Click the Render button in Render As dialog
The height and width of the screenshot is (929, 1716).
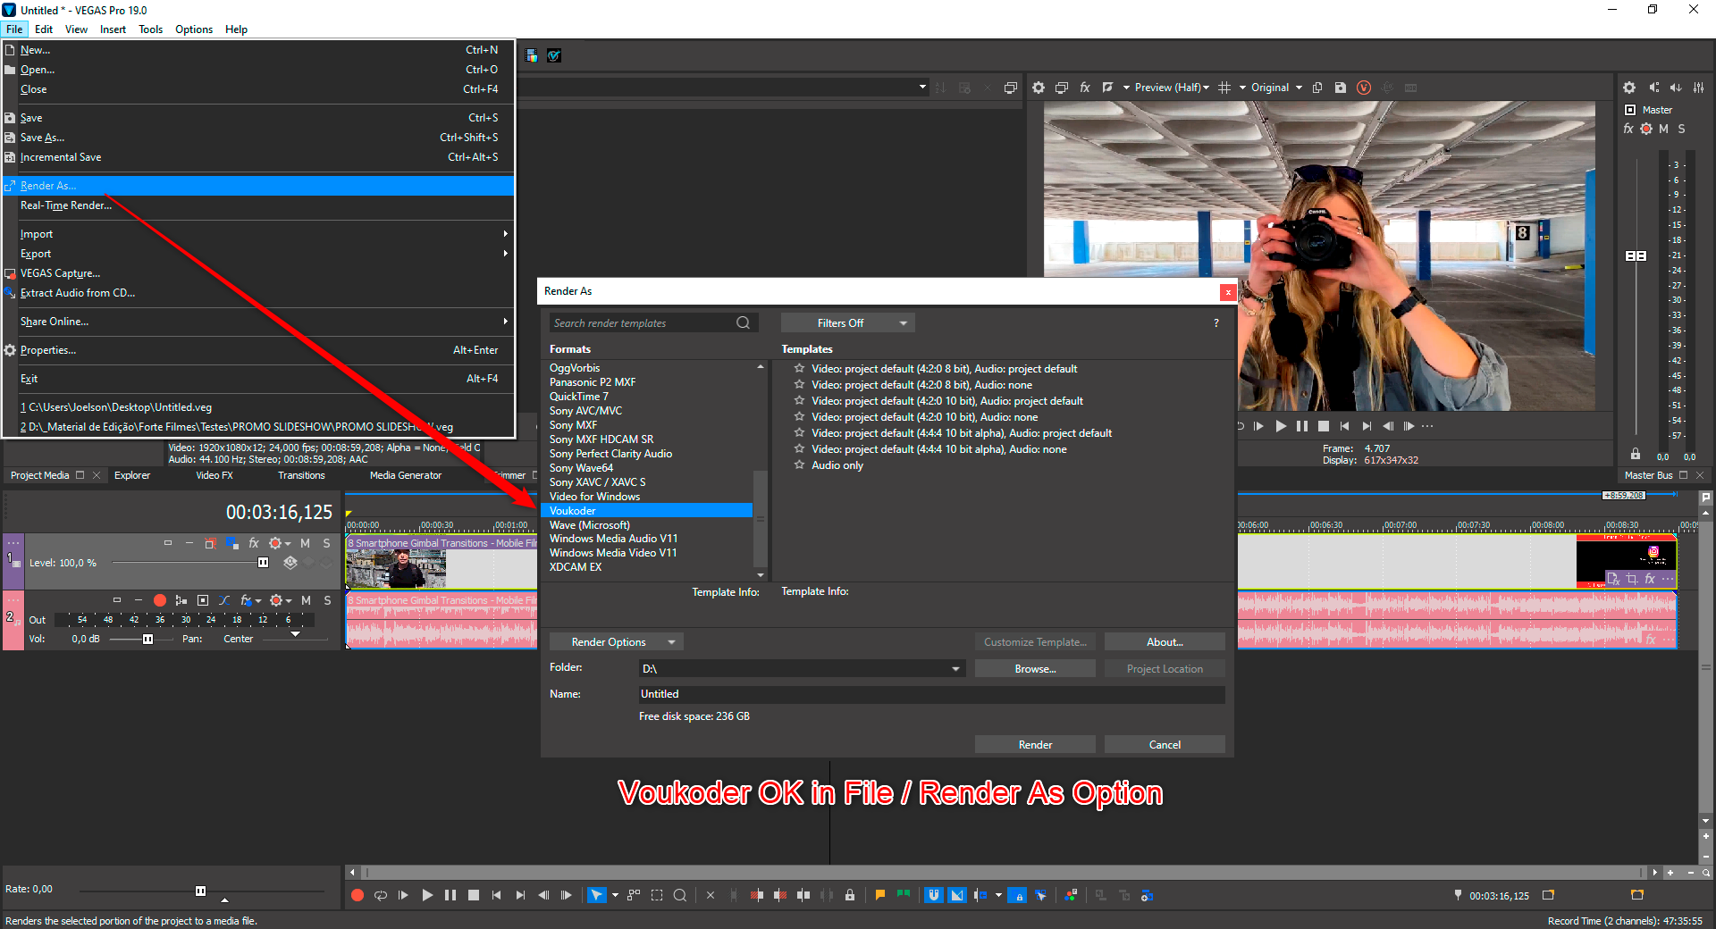point(1035,745)
